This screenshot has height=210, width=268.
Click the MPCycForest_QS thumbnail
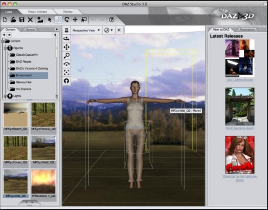pos(16,148)
